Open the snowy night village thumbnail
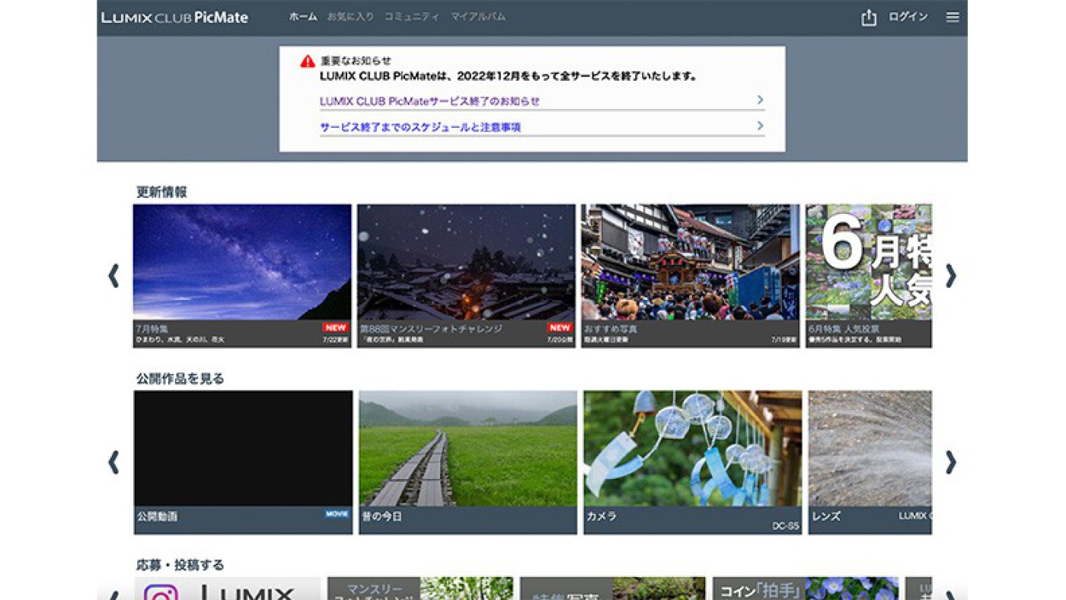Viewport: 1066px width, 600px height. 466,262
